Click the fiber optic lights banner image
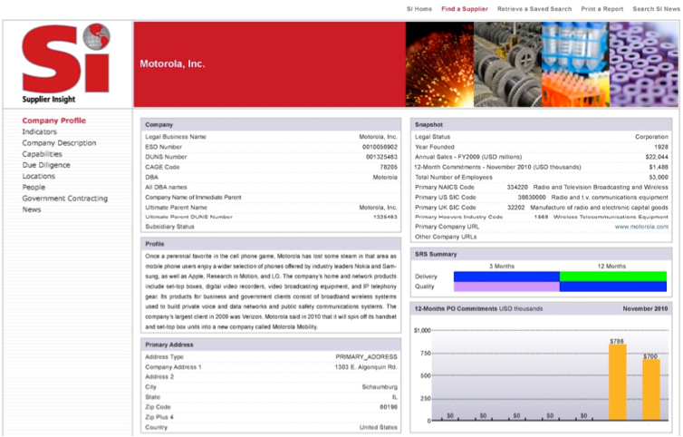Screen dimensions: 683x437 pos(439,64)
